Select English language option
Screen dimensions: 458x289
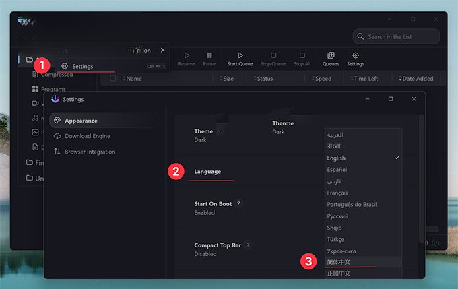[x=363, y=158]
